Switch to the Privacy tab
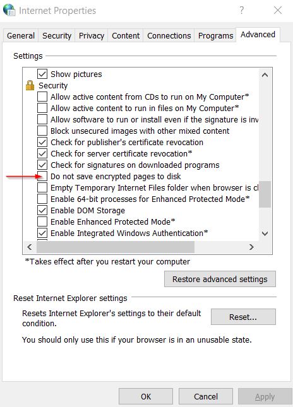This screenshot has height=407, width=293. click(x=92, y=35)
